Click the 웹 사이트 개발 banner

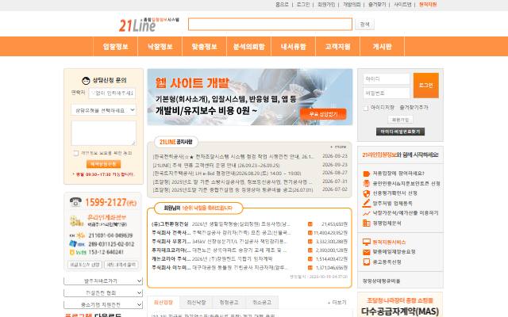tap(250, 97)
